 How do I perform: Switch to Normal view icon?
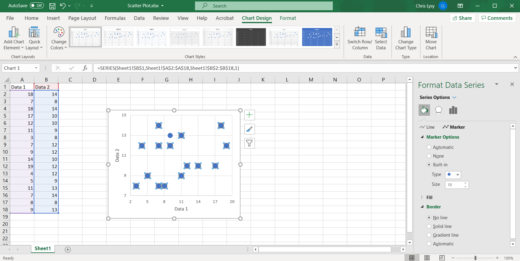point(412,258)
